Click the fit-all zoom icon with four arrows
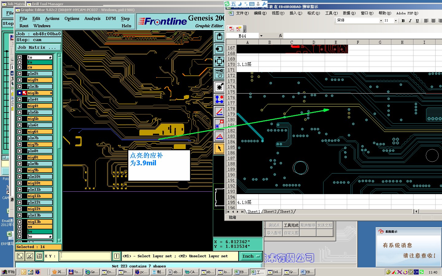Image resolution: width=442 pixels, height=276 pixels. 219,61
